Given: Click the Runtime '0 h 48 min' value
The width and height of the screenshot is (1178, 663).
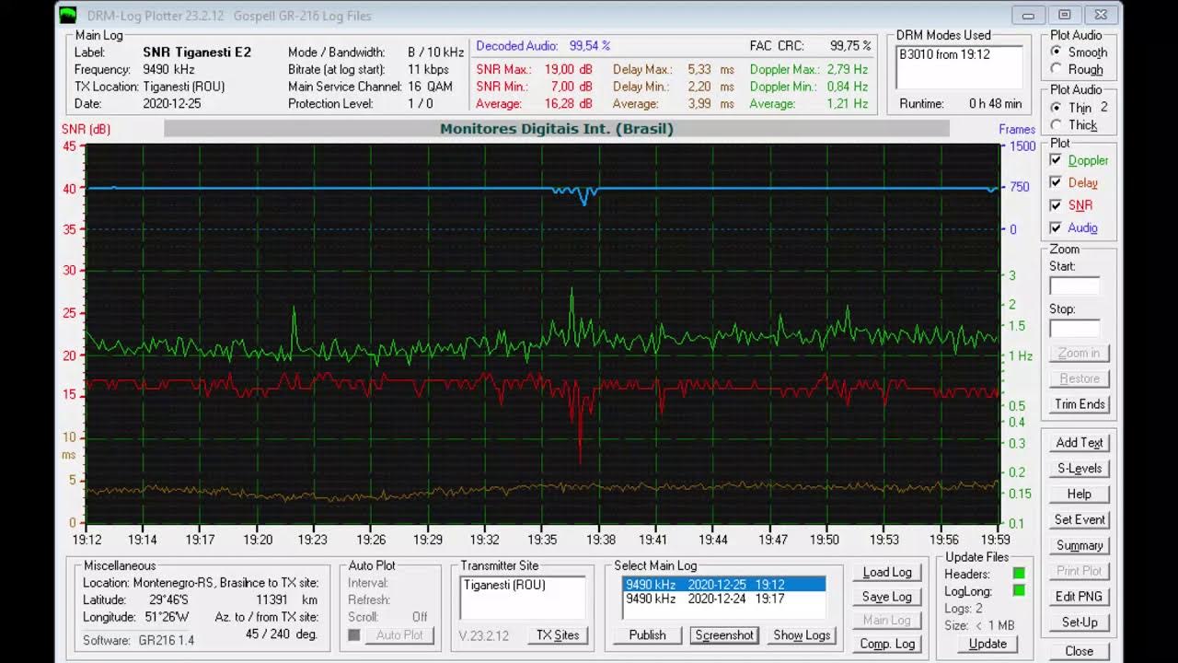Looking at the screenshot, I should (995, 104).
